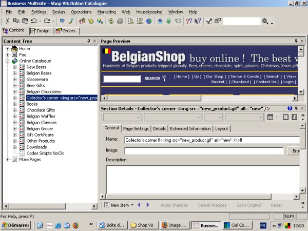Click the magnifier search icon in toolbar
Image resolution: width=308 pixels, height=231 pixels.
pyautogui.click(x=265, y=21)
